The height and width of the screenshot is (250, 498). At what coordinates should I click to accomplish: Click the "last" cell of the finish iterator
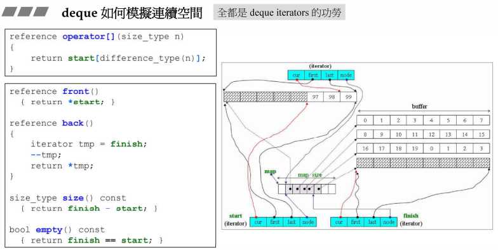(x=372, y=222)
